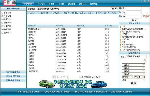Open the 供货商 menu item
The image size is (150, 96).
51,4
